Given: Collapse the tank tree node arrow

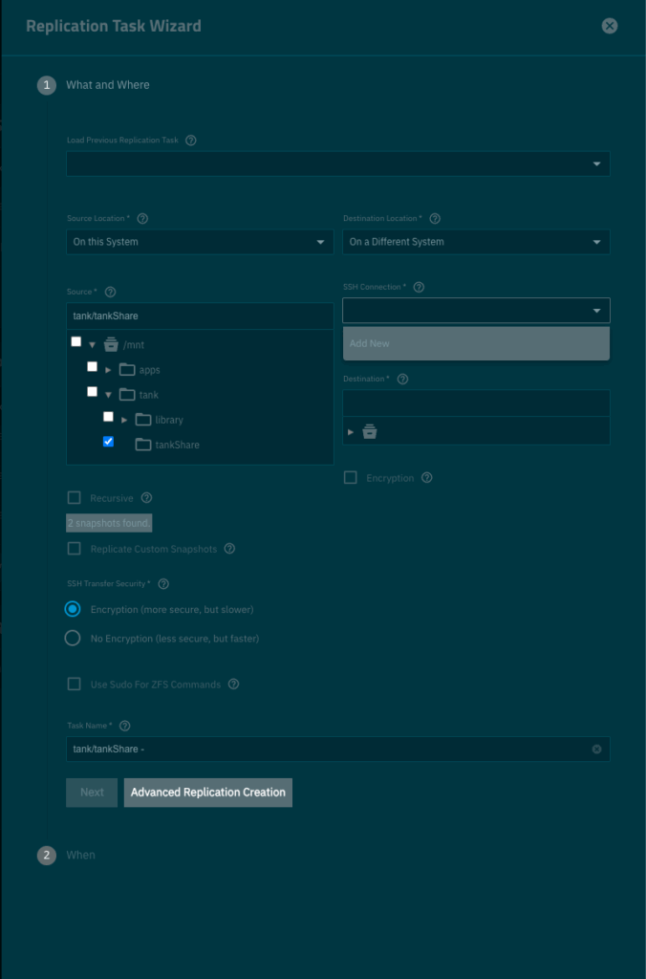Looking at the screenshot, I should pos(108,395).
